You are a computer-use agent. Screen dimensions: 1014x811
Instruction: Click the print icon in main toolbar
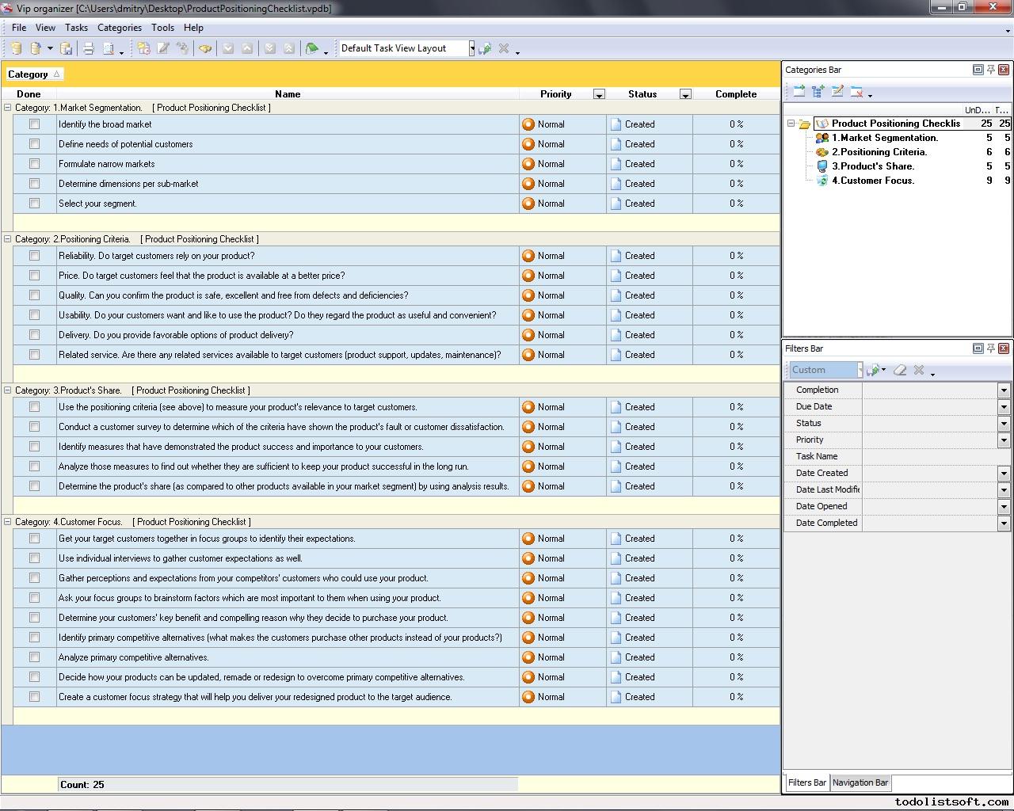89,48
